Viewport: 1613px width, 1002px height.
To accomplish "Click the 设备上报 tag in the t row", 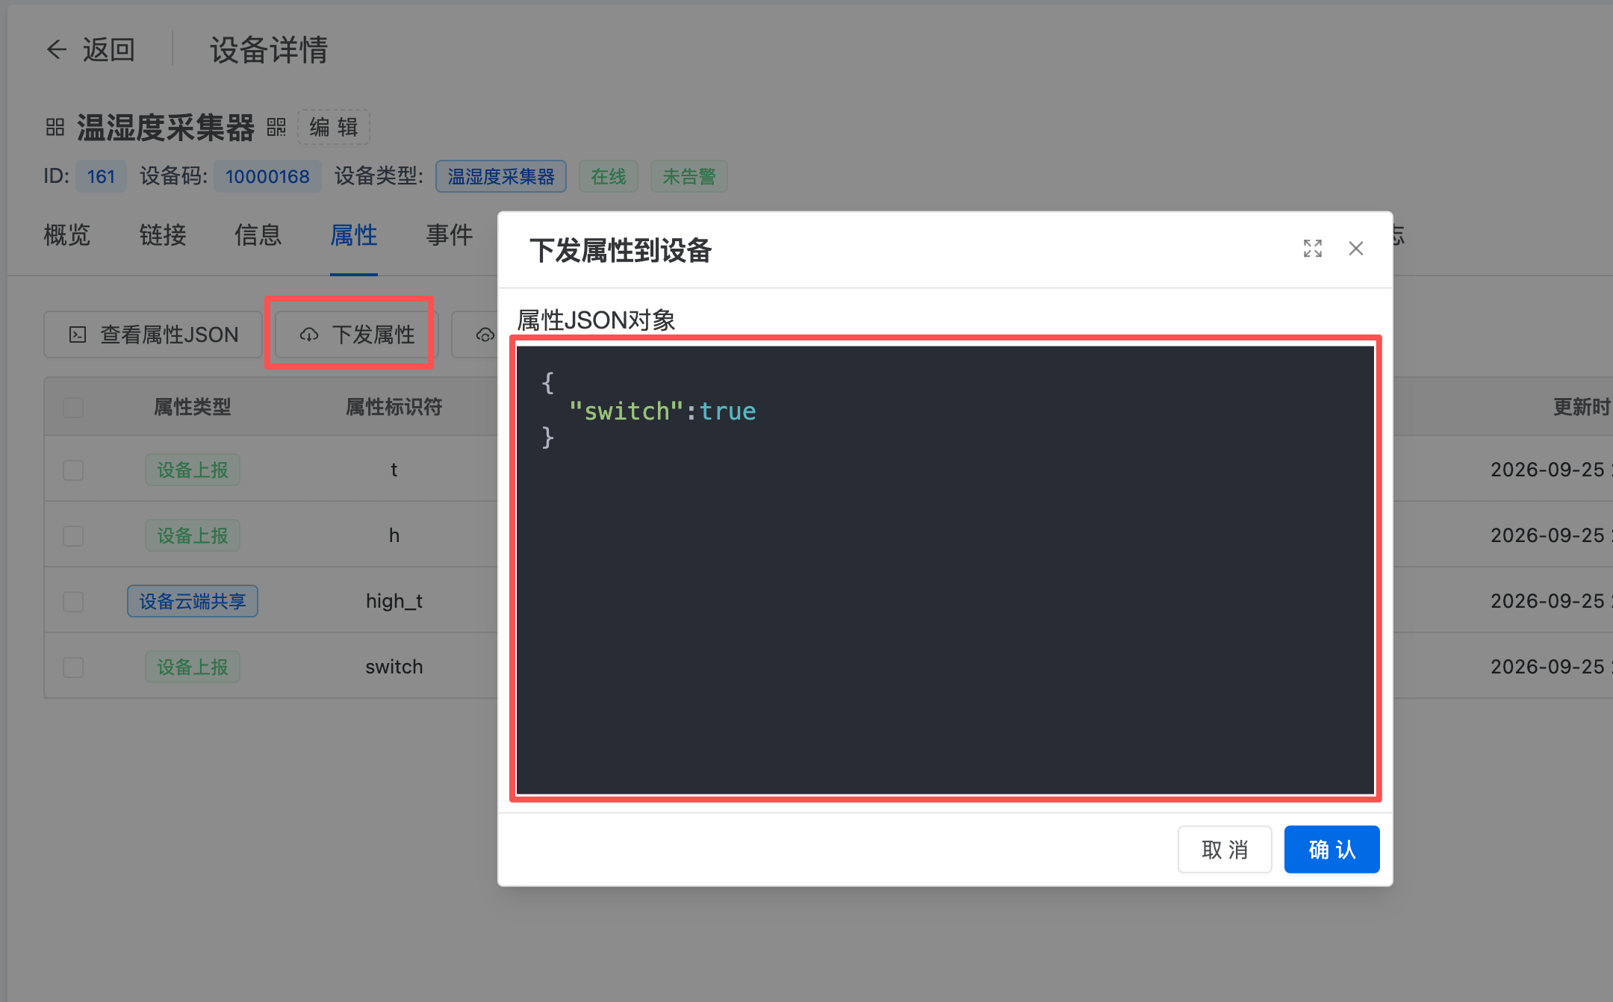I will 193,470.
